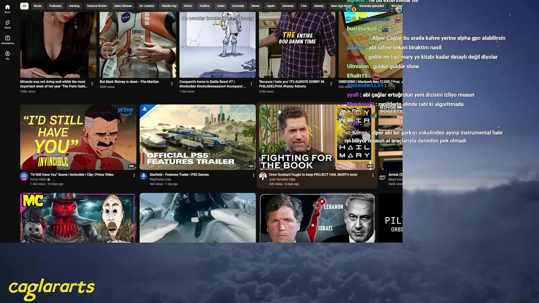Open options menu for "I'd Still Have You" video
Image resolution: width=539 pixels, height=303 pixels.
[x=134, y=175]
